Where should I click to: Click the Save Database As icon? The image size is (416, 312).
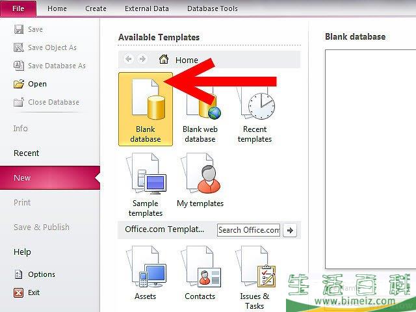(x=19, y=66)
